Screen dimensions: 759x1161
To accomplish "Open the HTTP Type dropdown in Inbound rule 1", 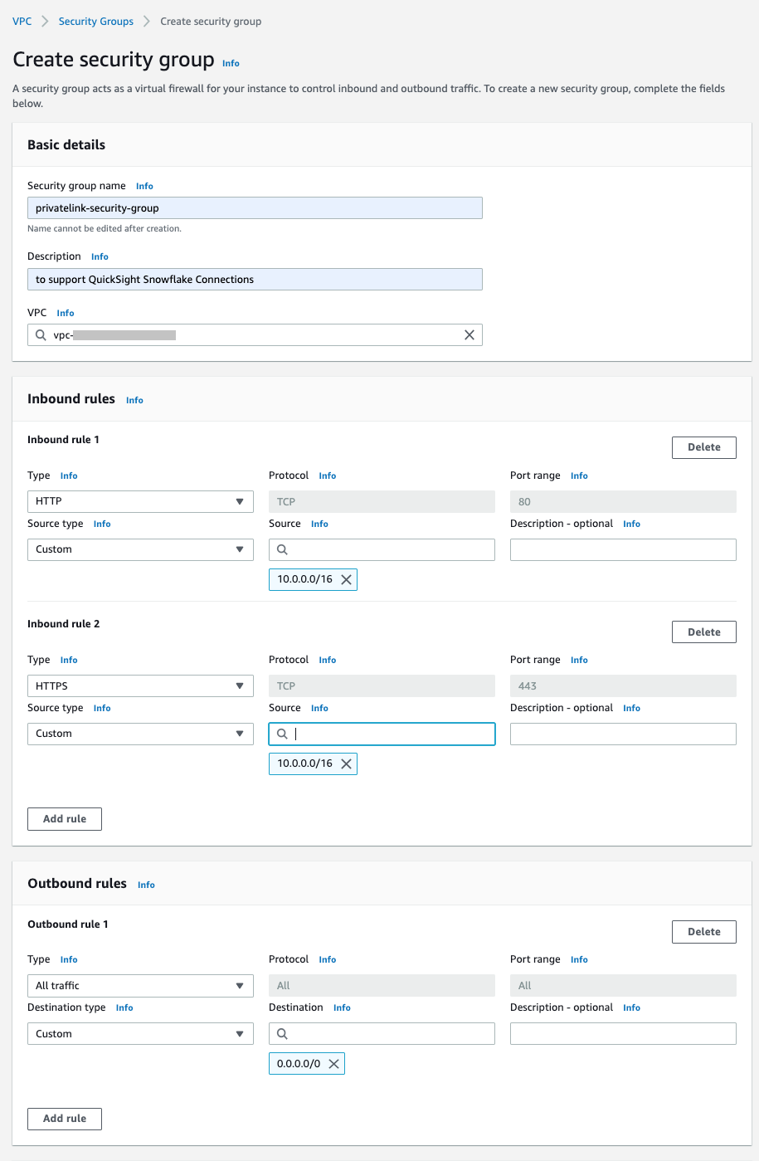I will pos(140,501).
